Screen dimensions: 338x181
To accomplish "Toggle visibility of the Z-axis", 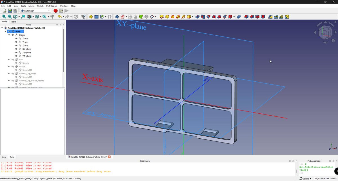I will tap(16, 45).
